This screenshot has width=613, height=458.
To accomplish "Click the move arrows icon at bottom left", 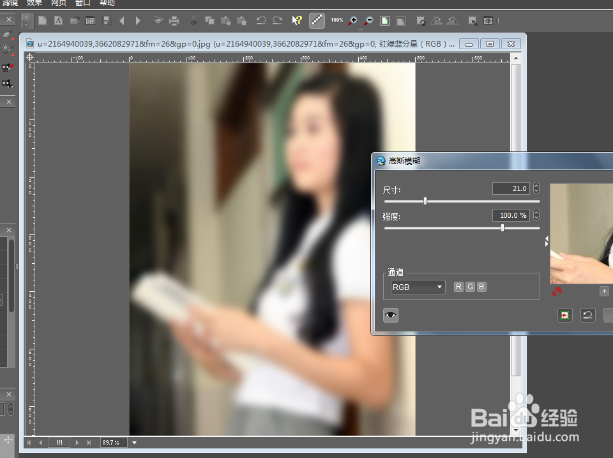I will tap(8, 440).
